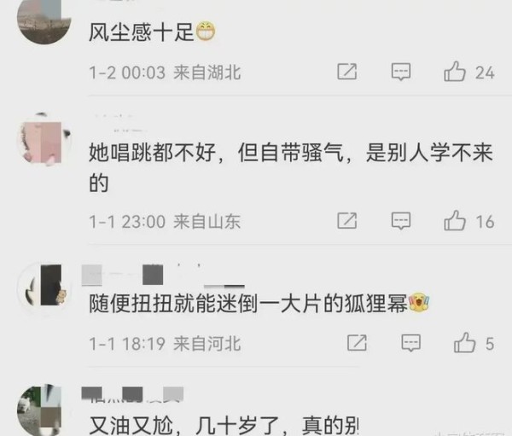Open the like count 24 on first comment
512x436 pixels.
485,73
